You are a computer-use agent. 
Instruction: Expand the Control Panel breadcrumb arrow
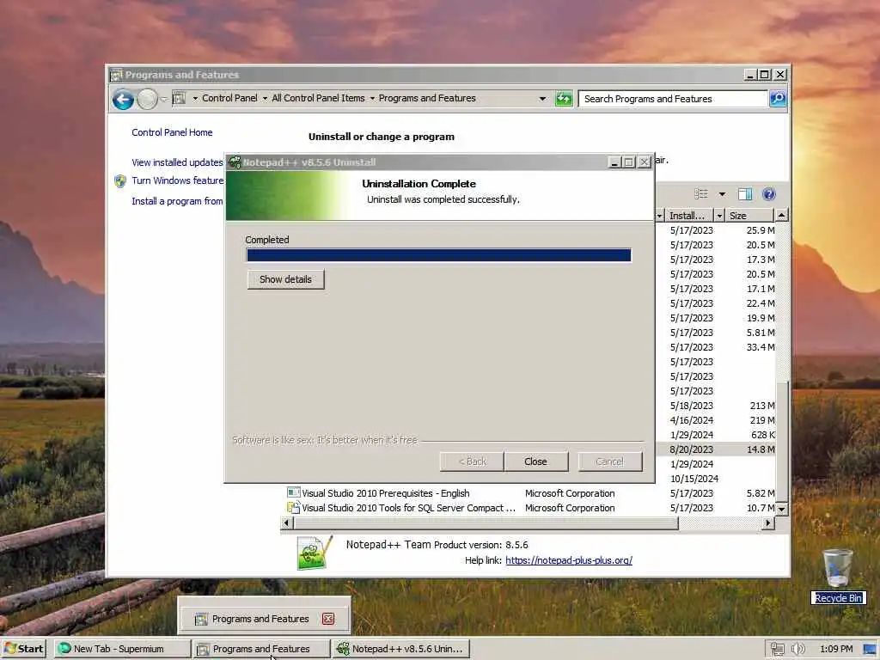pos(265,99)
